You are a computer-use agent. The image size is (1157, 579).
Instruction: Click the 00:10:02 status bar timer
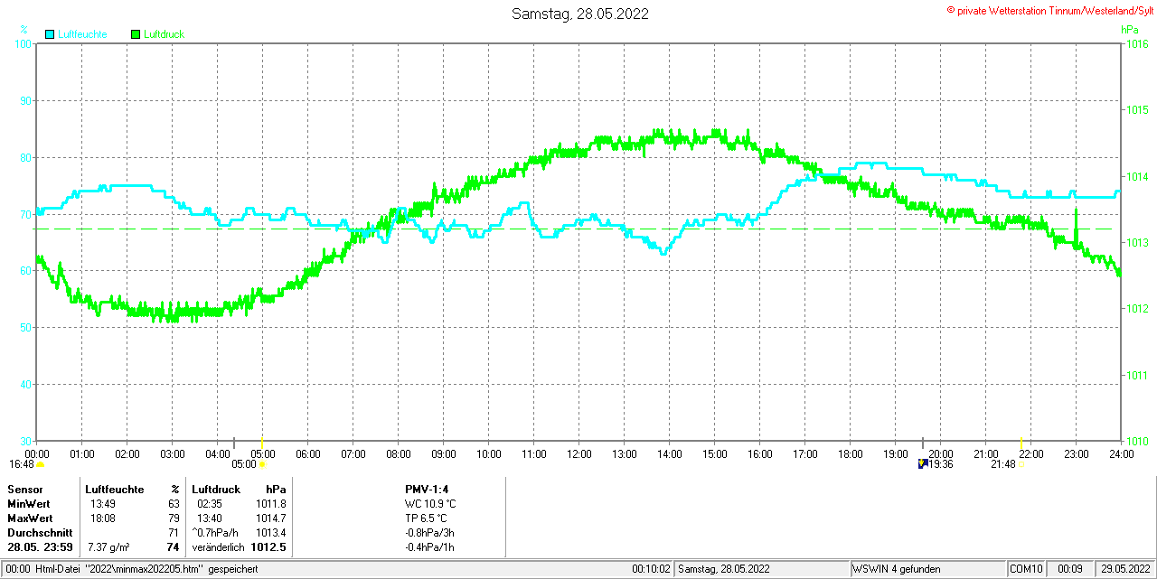click(x=651, y=569)
